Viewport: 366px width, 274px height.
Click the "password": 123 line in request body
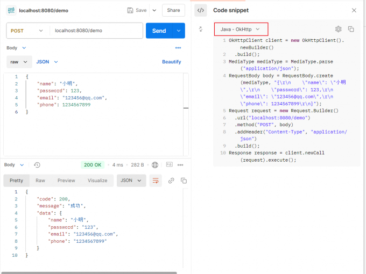(x=59, y=91)
